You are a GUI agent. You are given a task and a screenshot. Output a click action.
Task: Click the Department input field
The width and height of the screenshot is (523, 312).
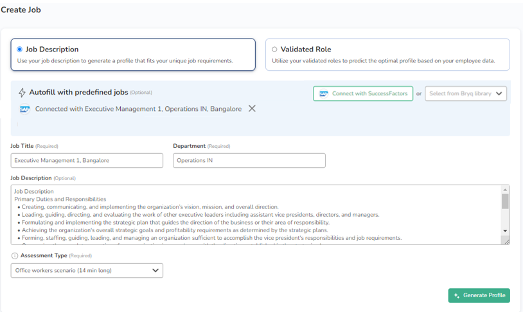[249, 160]
